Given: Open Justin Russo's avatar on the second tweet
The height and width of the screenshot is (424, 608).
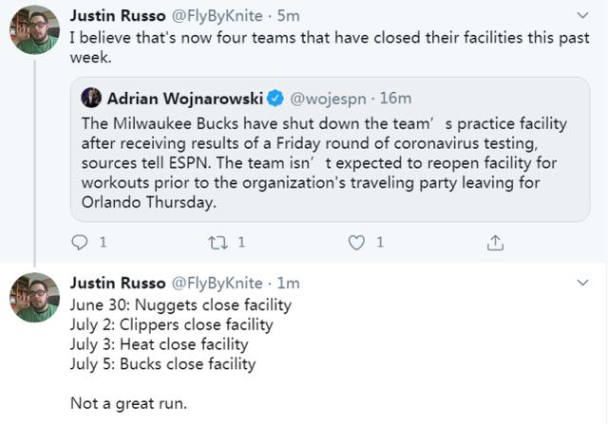Looking at the screenshot, I should (34, 298).
